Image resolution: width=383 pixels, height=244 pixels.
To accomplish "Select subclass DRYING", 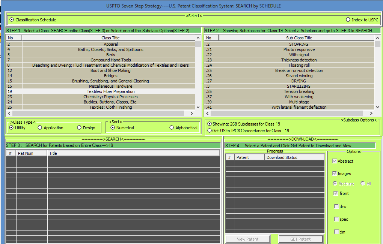I will (290, 81).
